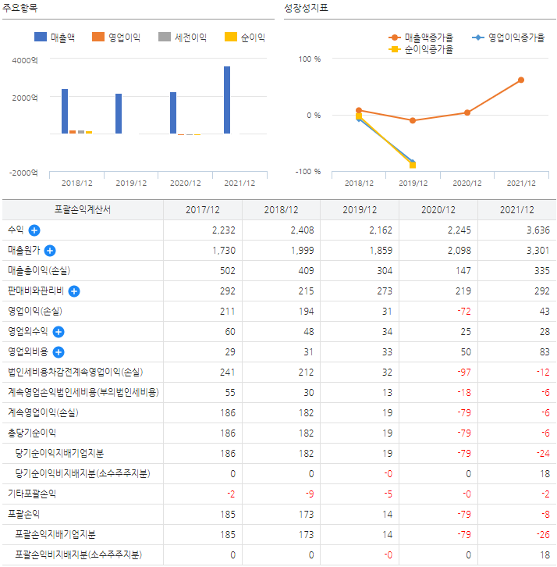Click the -9 other comprehensive income value

310,494
